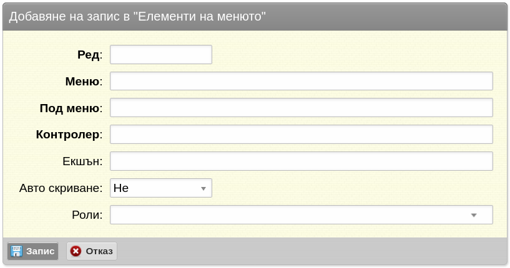
Task: Click the Контролер input field
Action: point(301,135)
